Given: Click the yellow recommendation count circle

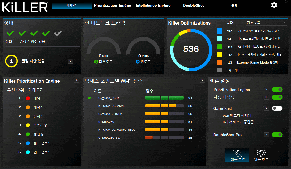Looking at the screenshot, I should click(x=11, y=61).
